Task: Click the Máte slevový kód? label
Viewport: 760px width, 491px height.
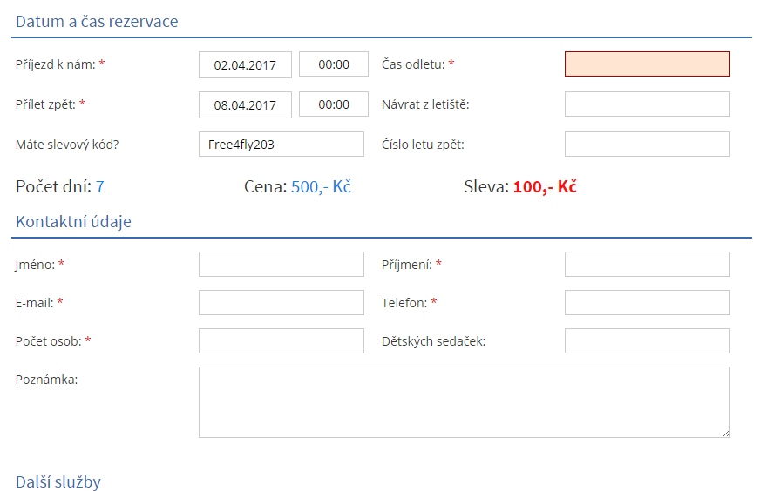Action: (x=67, y=145)
